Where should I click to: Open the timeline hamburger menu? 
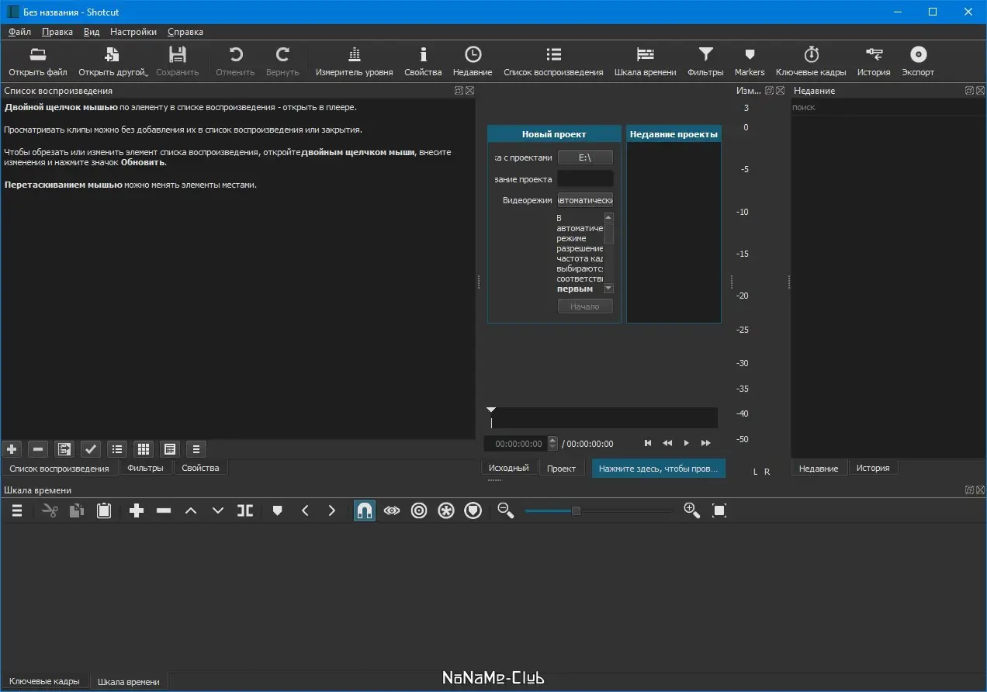[x=16, y=510]
